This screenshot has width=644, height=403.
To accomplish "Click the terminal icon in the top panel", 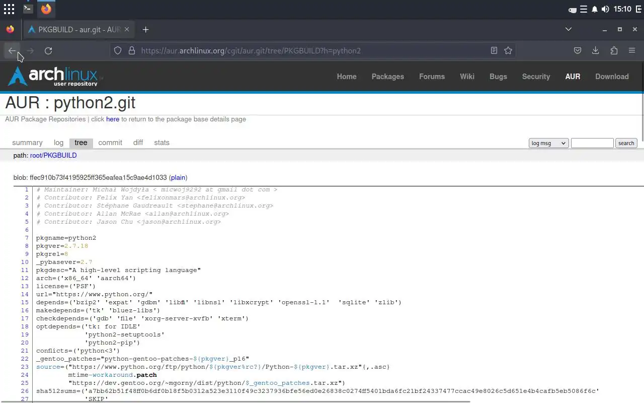I will coord(28,9).
